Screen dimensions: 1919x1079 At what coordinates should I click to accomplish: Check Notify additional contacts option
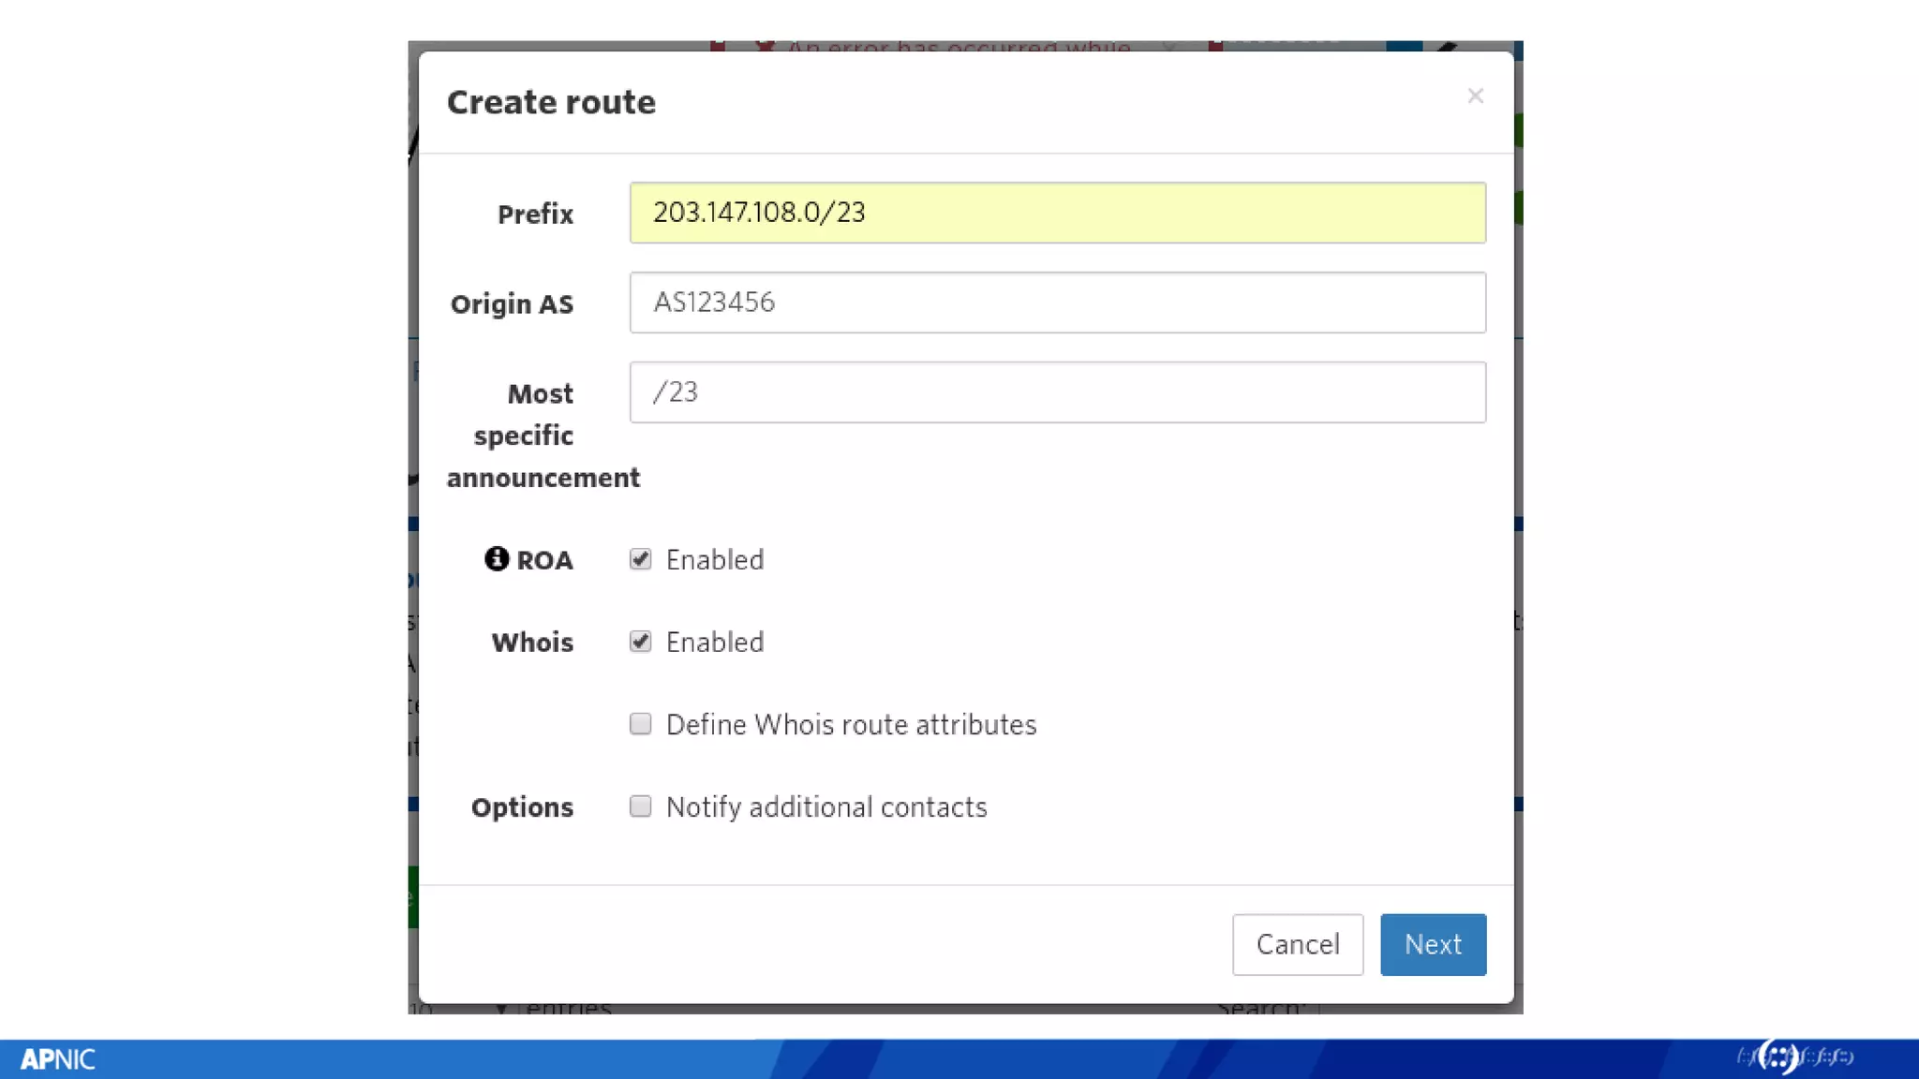640,806
